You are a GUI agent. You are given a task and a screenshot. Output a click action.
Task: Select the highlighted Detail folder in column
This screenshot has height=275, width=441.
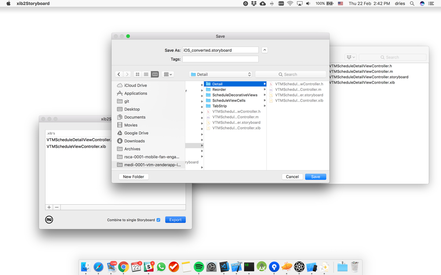point(235,84)
